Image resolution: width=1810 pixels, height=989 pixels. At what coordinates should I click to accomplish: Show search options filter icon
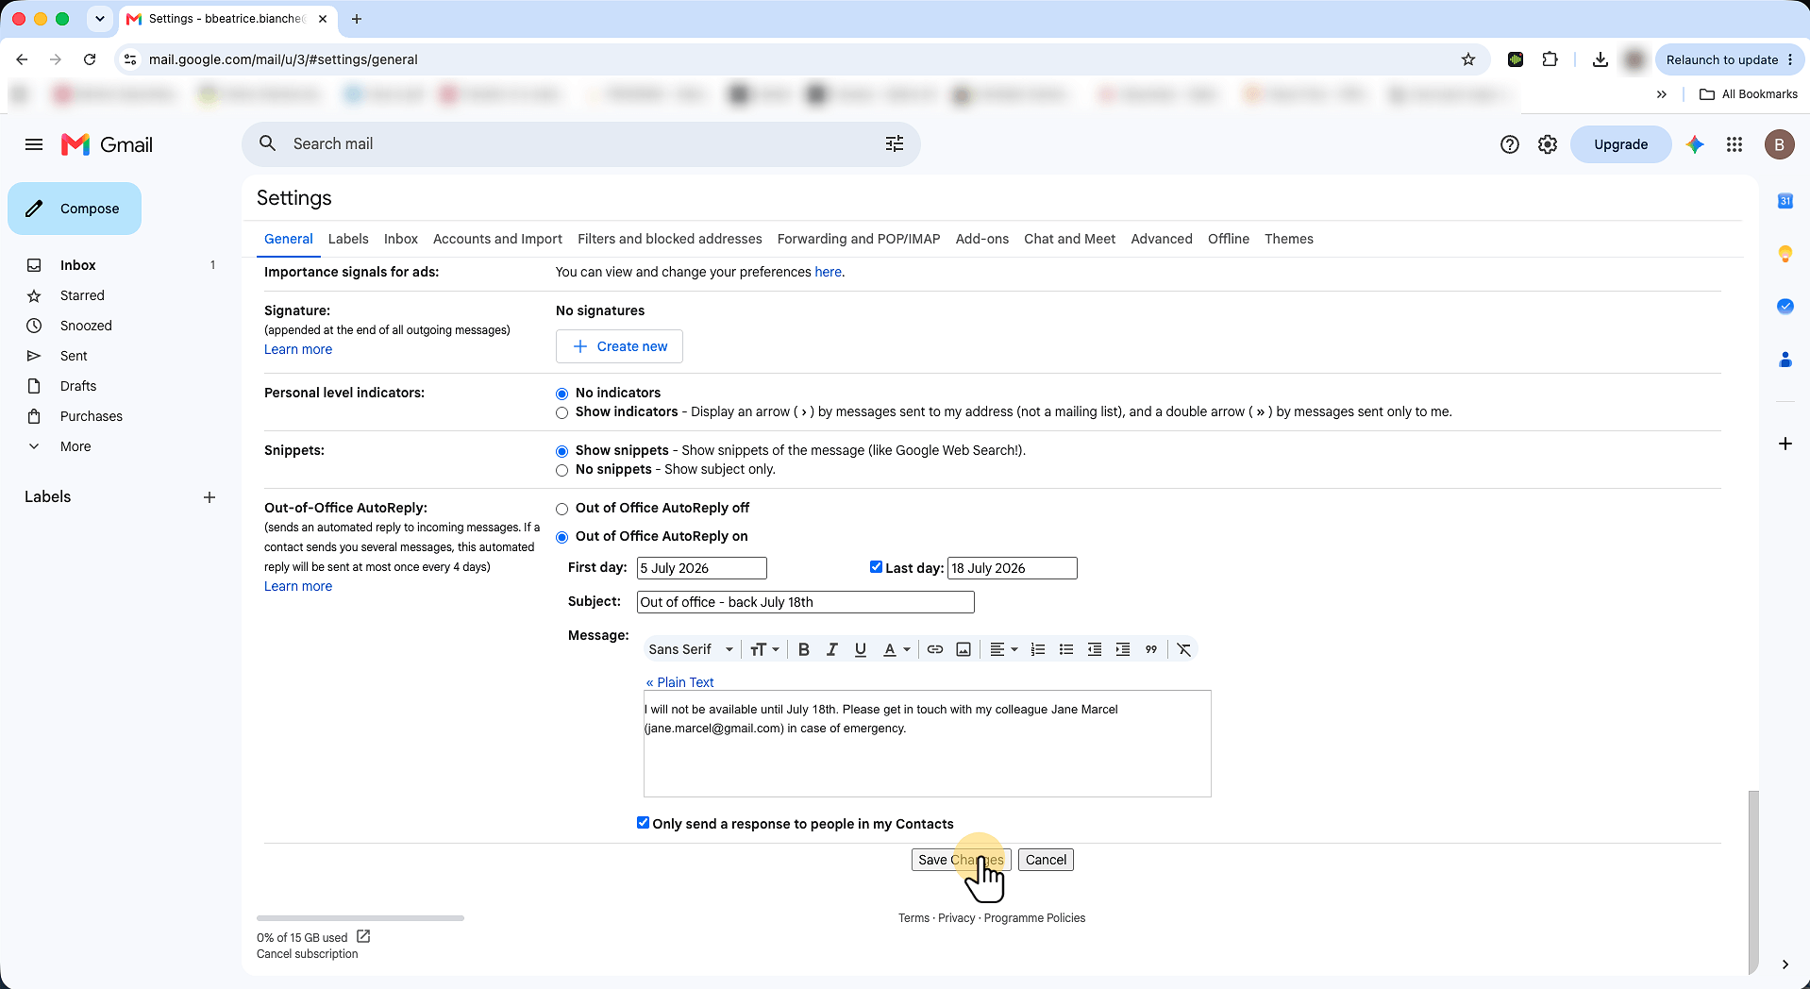pos(895,143)
